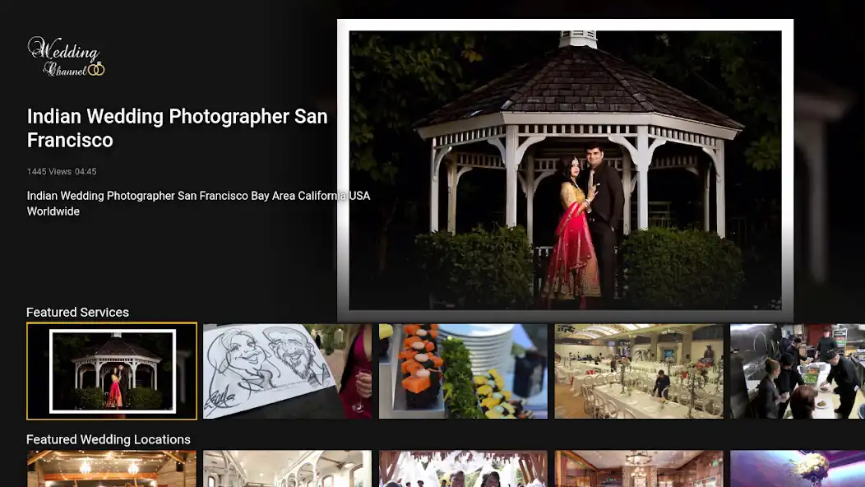Click the Wedding Channel logo
The height and width of the screenshot is (487, 865).
(x=66, y=57)
